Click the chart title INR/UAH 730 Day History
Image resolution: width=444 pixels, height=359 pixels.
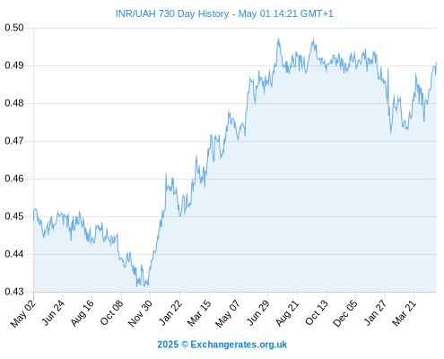172,13
